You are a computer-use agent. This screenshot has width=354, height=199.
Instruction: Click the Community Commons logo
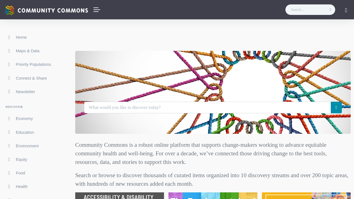[x=46, y=10]
